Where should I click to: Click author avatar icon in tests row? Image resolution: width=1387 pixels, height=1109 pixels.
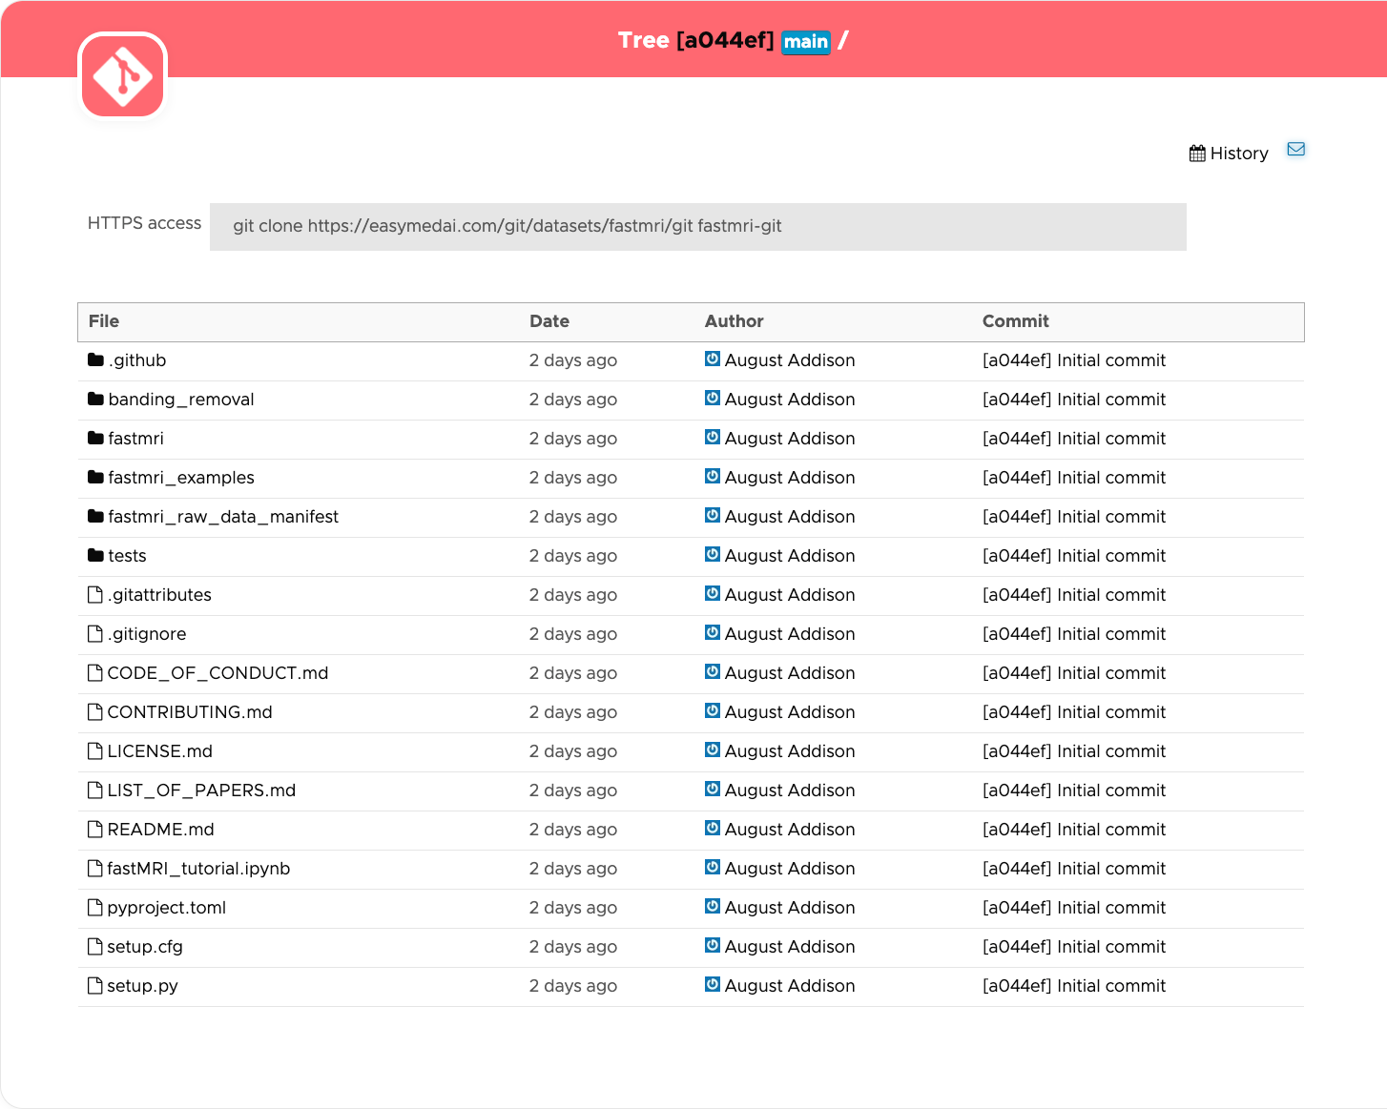713,554
